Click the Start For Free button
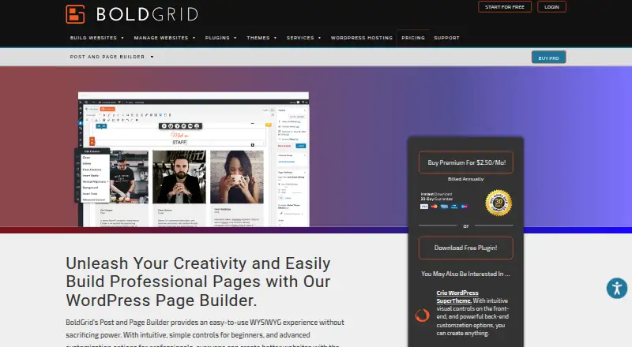The height and width of the screenshot is (347, 632). tap(505, 7)
